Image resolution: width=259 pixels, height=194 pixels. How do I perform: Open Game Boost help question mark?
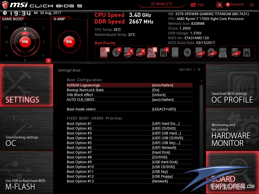[x=48, y=61]
